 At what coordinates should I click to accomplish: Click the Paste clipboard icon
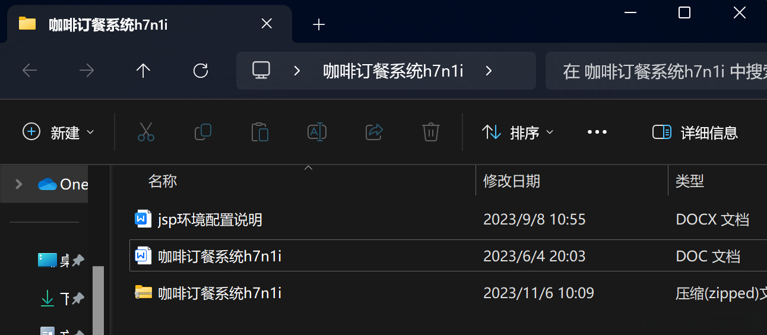[260, 132]
